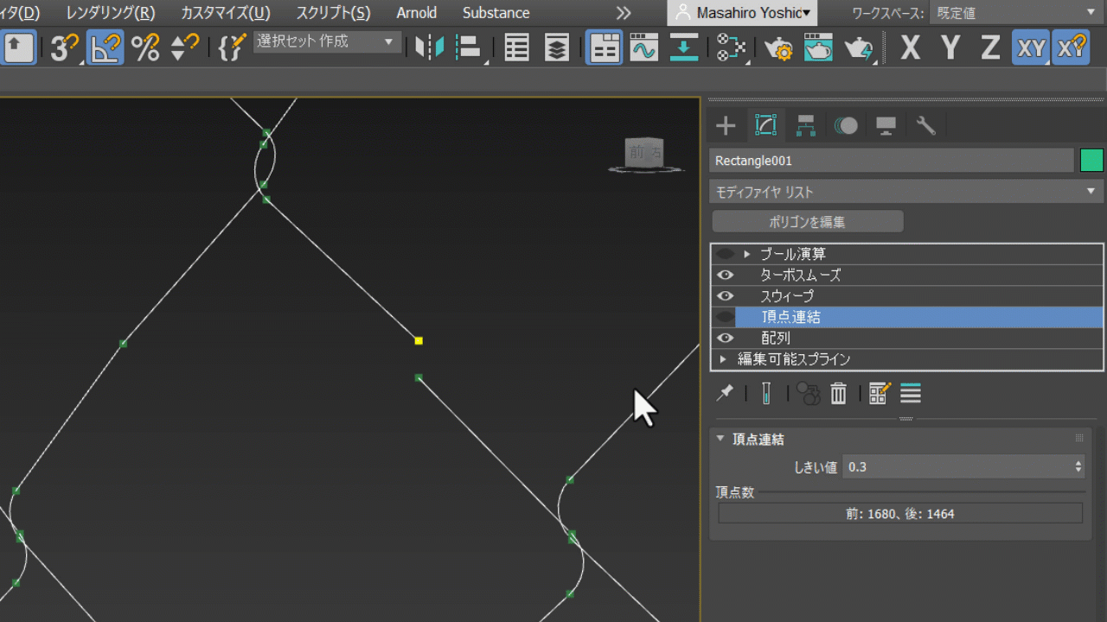1107x622 pixels.
Task: Expand the 編集可能スプライン base object
Action: tap(724, 359)
